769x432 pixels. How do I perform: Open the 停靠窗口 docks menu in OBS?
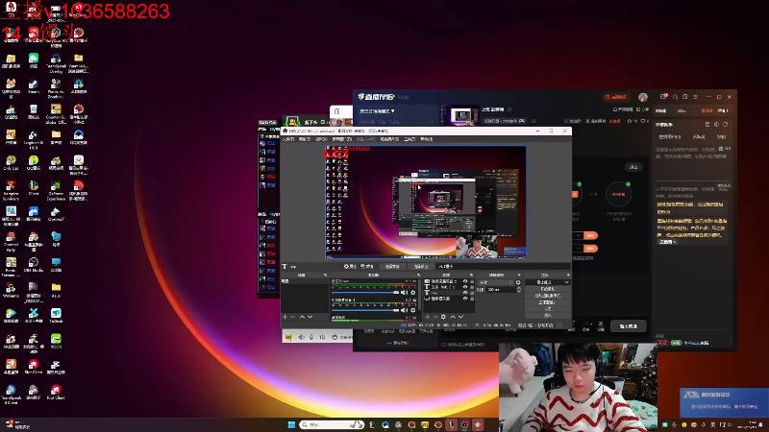click(342, 139)
